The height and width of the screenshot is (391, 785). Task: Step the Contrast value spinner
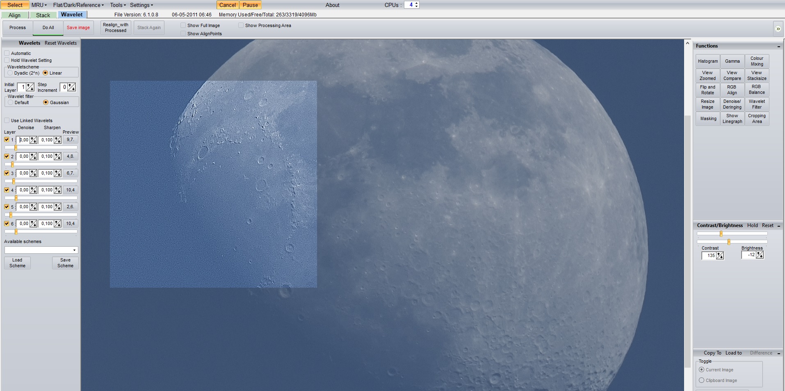coord(720,256)
